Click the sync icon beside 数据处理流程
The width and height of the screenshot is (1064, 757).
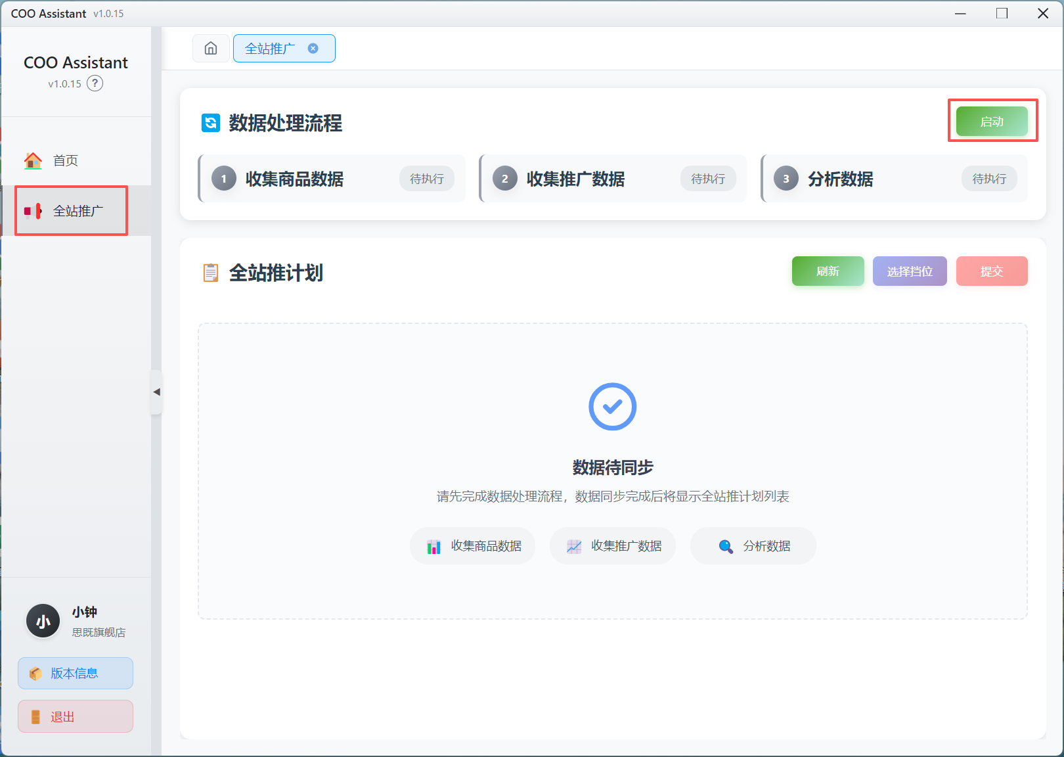pyautogui.click(x=210, y=124)
